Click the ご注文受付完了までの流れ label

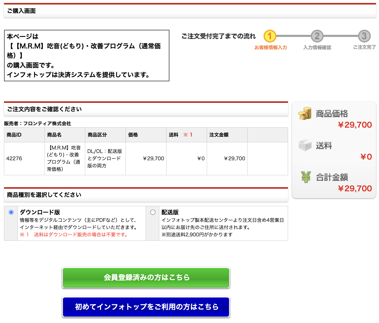point(218,36)
